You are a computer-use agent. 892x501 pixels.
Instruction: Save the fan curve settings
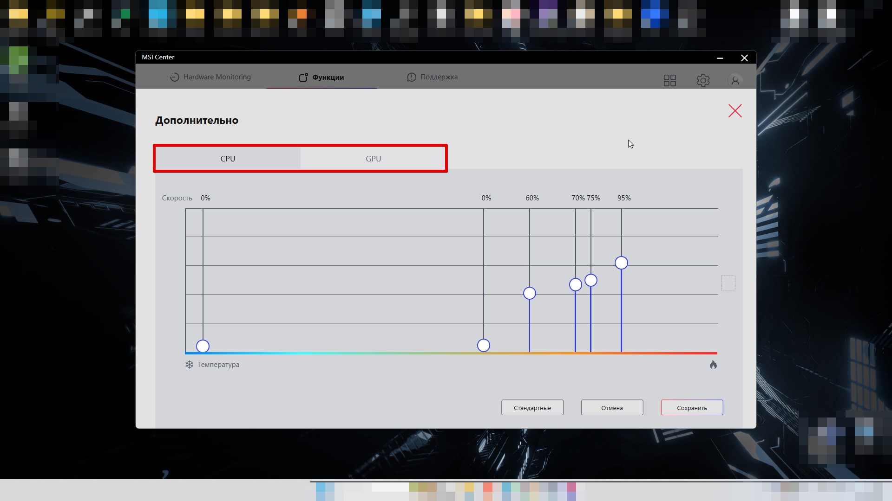click(x=692, y=407)
